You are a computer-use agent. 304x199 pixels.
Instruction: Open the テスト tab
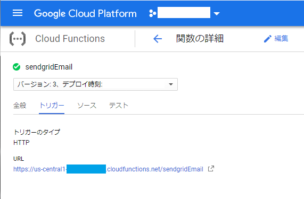click(119, 106)
